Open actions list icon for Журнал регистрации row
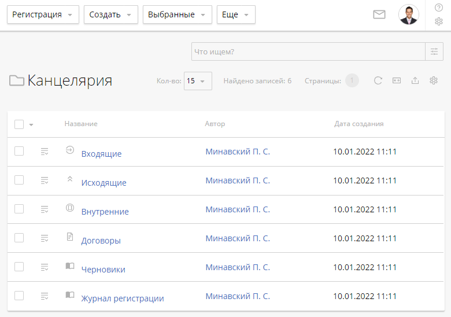The width and height of the screenshot is (451, 317). pyautogui.click(x=45, y=296)
